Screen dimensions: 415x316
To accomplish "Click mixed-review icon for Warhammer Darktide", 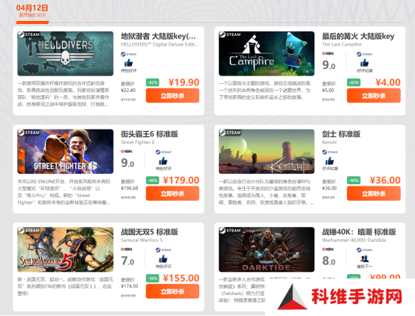I will click(365, 258).
